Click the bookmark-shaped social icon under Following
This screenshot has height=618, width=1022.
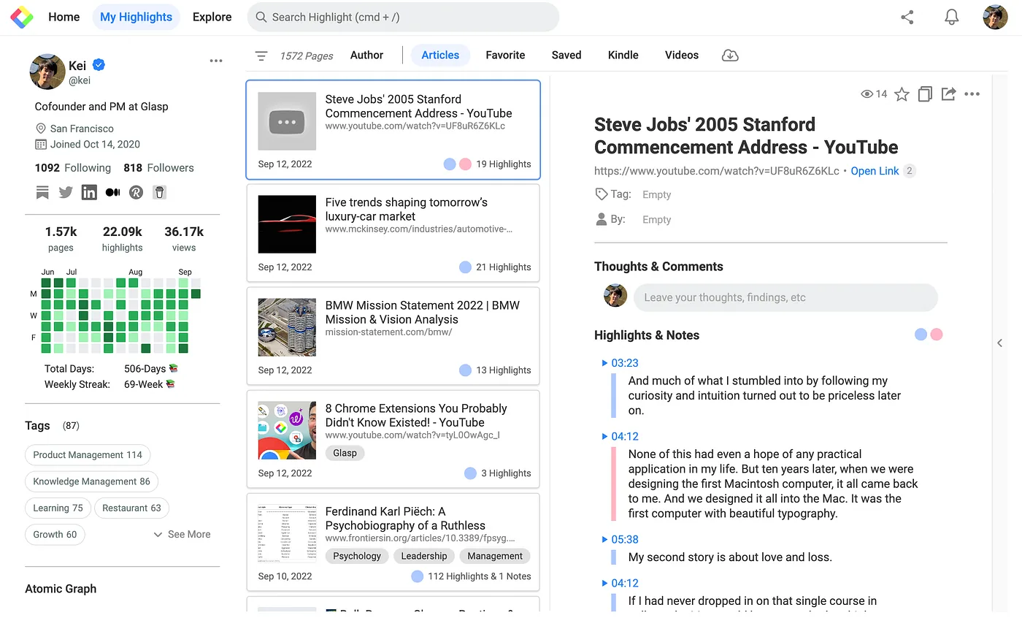(42, 192)
